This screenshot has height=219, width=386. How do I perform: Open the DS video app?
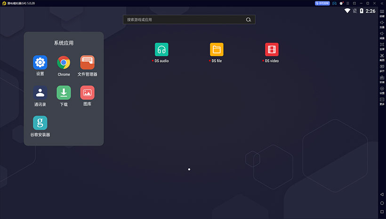(x=272, y=50)
